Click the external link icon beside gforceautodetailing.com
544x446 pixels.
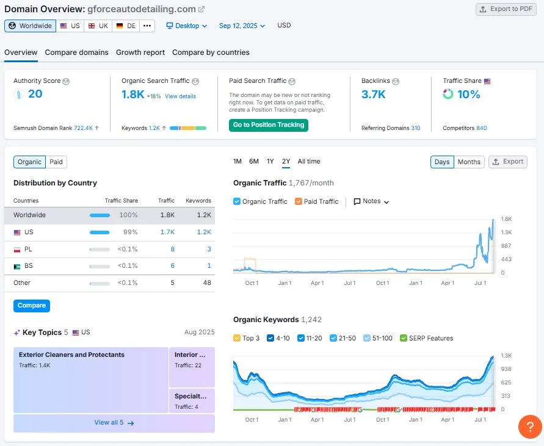(x=201, y=9)
